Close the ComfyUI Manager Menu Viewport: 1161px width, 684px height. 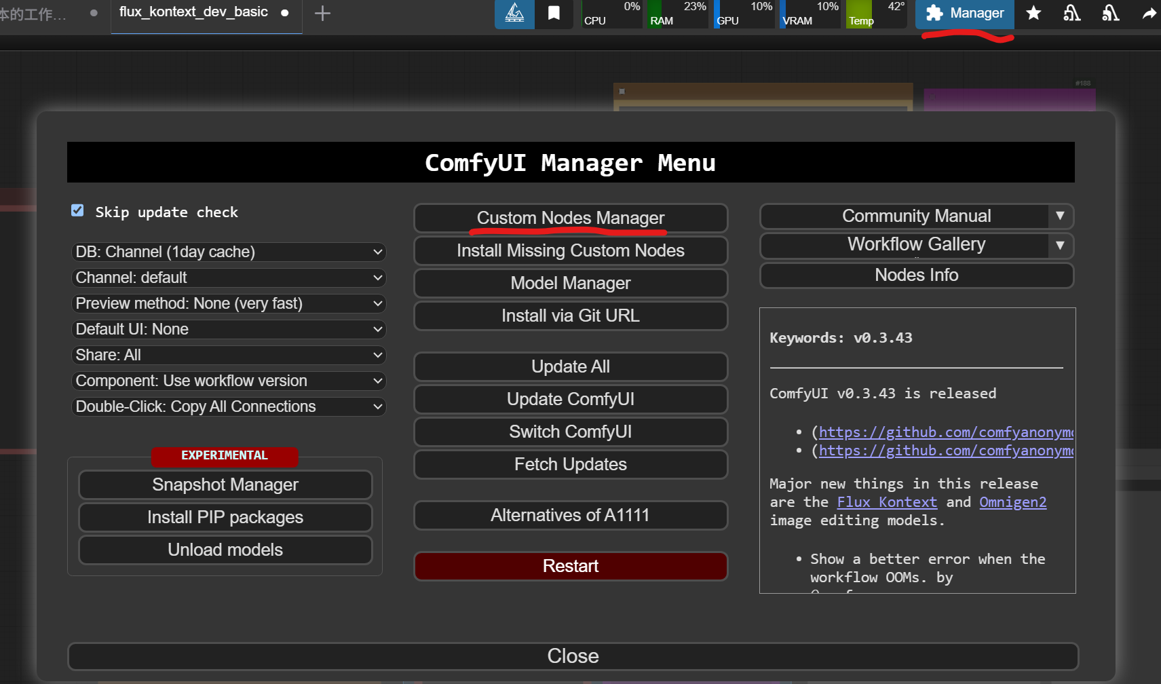(573, 656)
